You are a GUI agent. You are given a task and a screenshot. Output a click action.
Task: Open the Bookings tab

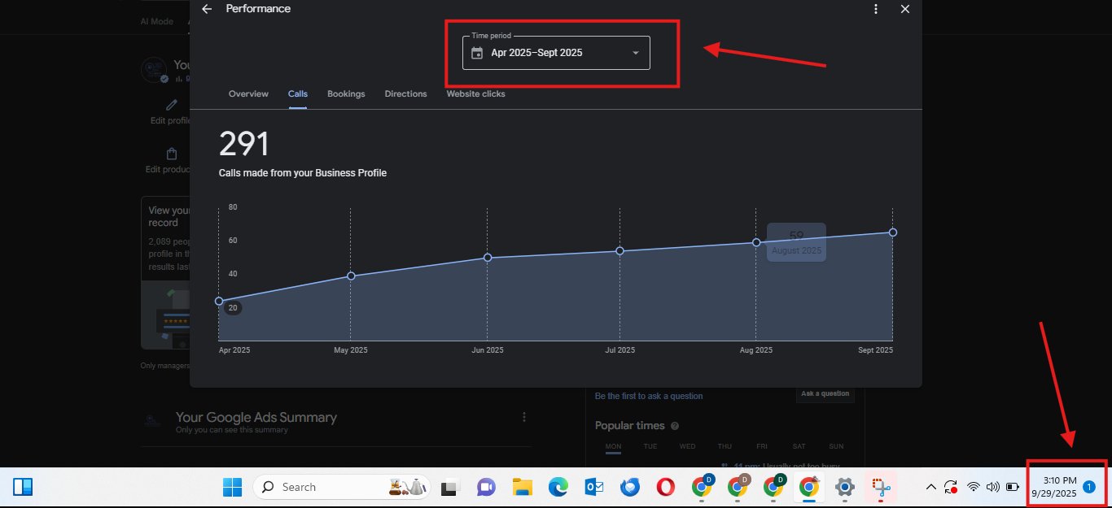(346, 93)
